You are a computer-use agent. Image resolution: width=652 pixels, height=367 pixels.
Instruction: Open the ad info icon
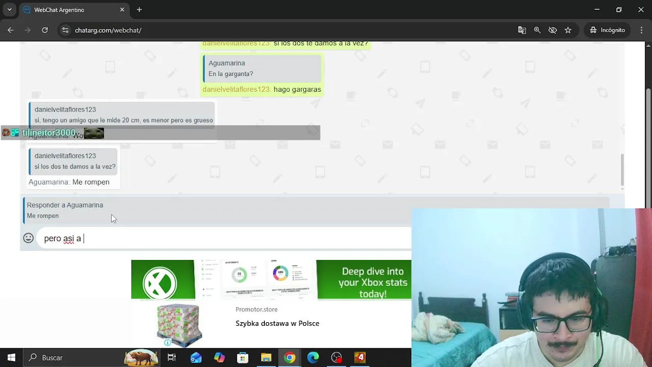coord(168,343)
